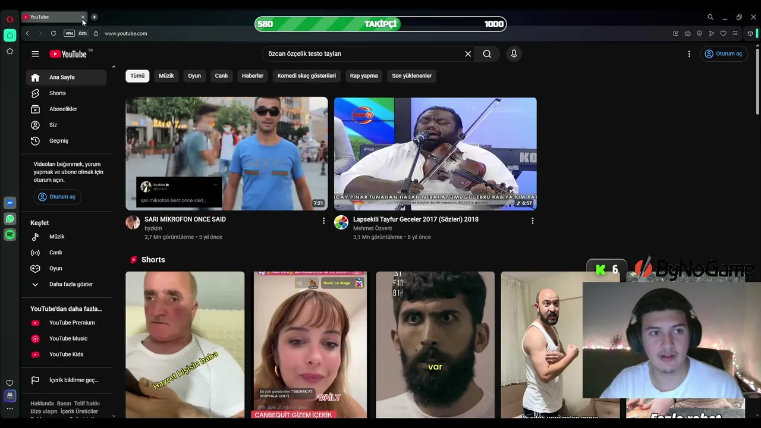Click the gift box icon in Opera sidebar
Image resolution: width=761 pixels, height=428 pixels.
click(10, 396)
